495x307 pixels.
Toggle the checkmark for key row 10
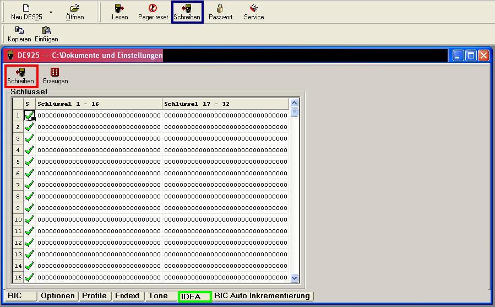point(29,219)
